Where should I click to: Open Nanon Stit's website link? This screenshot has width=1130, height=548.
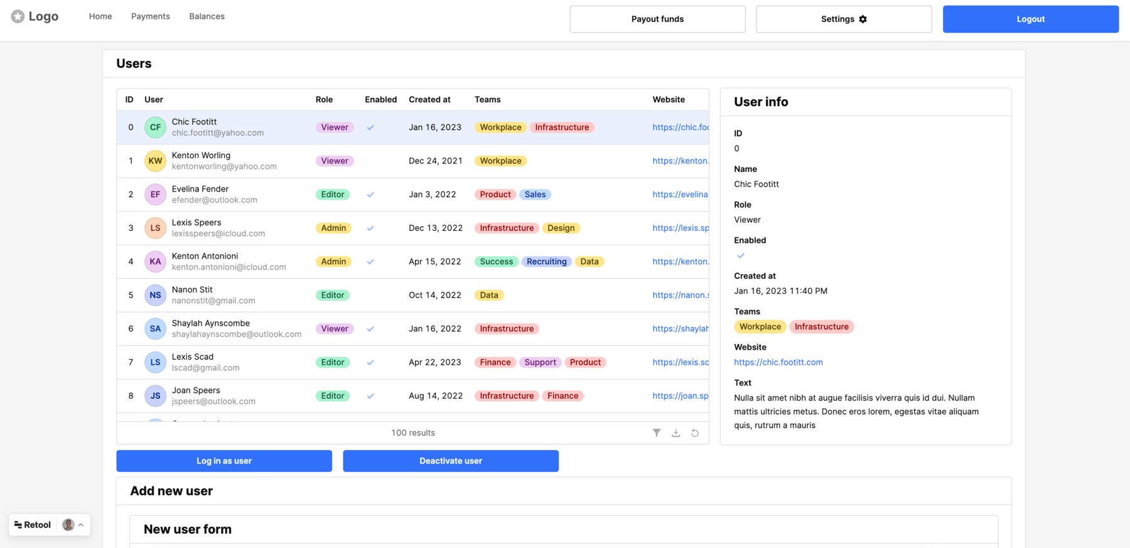point(681,295)
